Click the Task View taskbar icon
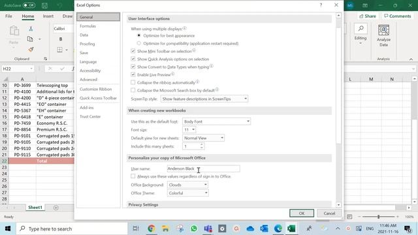This screenshot has width=418, height=235. click(136, 228)
